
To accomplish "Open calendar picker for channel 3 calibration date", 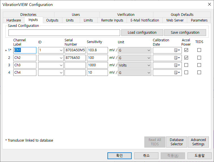I will pos(177,65).
